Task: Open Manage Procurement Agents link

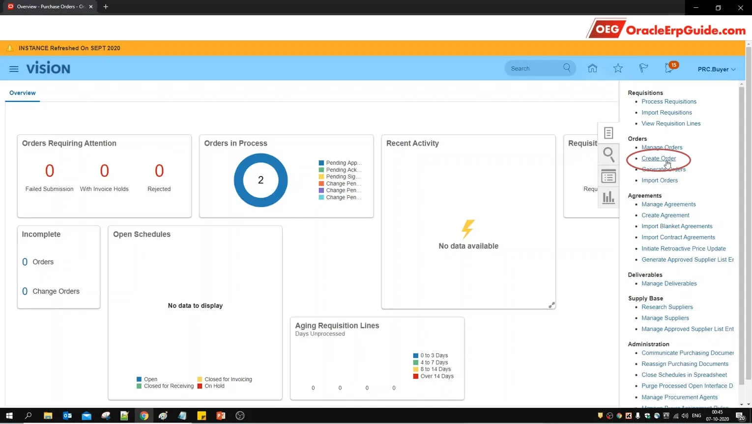Action: pos(679,397)
